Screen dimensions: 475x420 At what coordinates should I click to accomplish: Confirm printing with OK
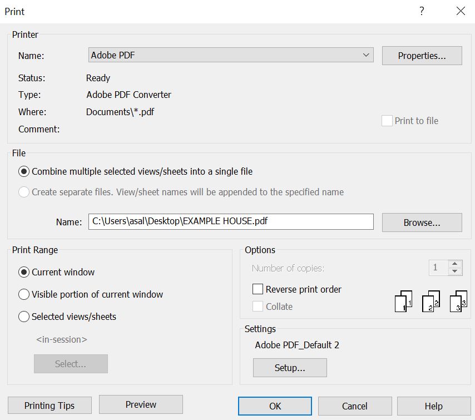[275, 406]
